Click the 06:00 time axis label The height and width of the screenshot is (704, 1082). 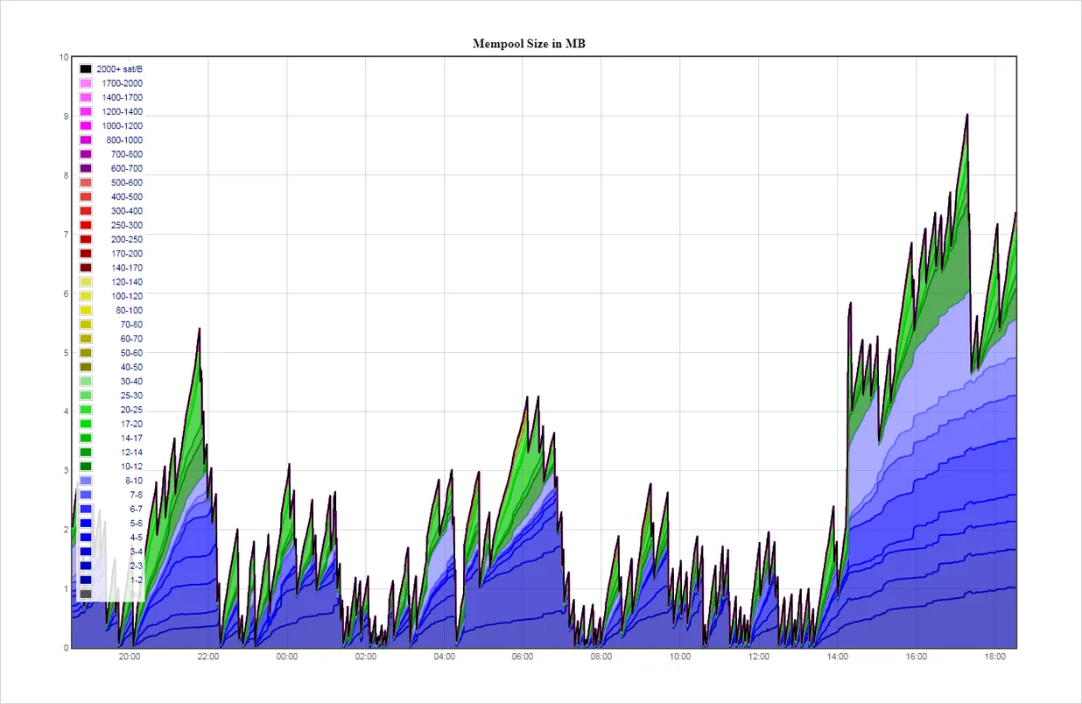(523, 657)
